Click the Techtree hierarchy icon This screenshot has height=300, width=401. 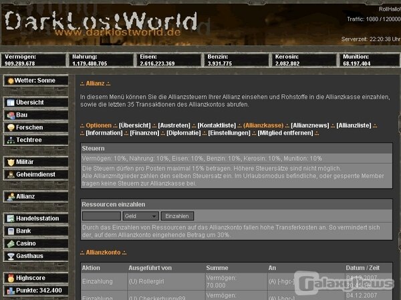click(11, 140)
